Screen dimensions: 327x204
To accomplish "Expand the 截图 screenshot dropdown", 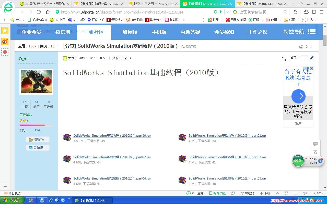I will pyautogui.click(x=298, y=20).
